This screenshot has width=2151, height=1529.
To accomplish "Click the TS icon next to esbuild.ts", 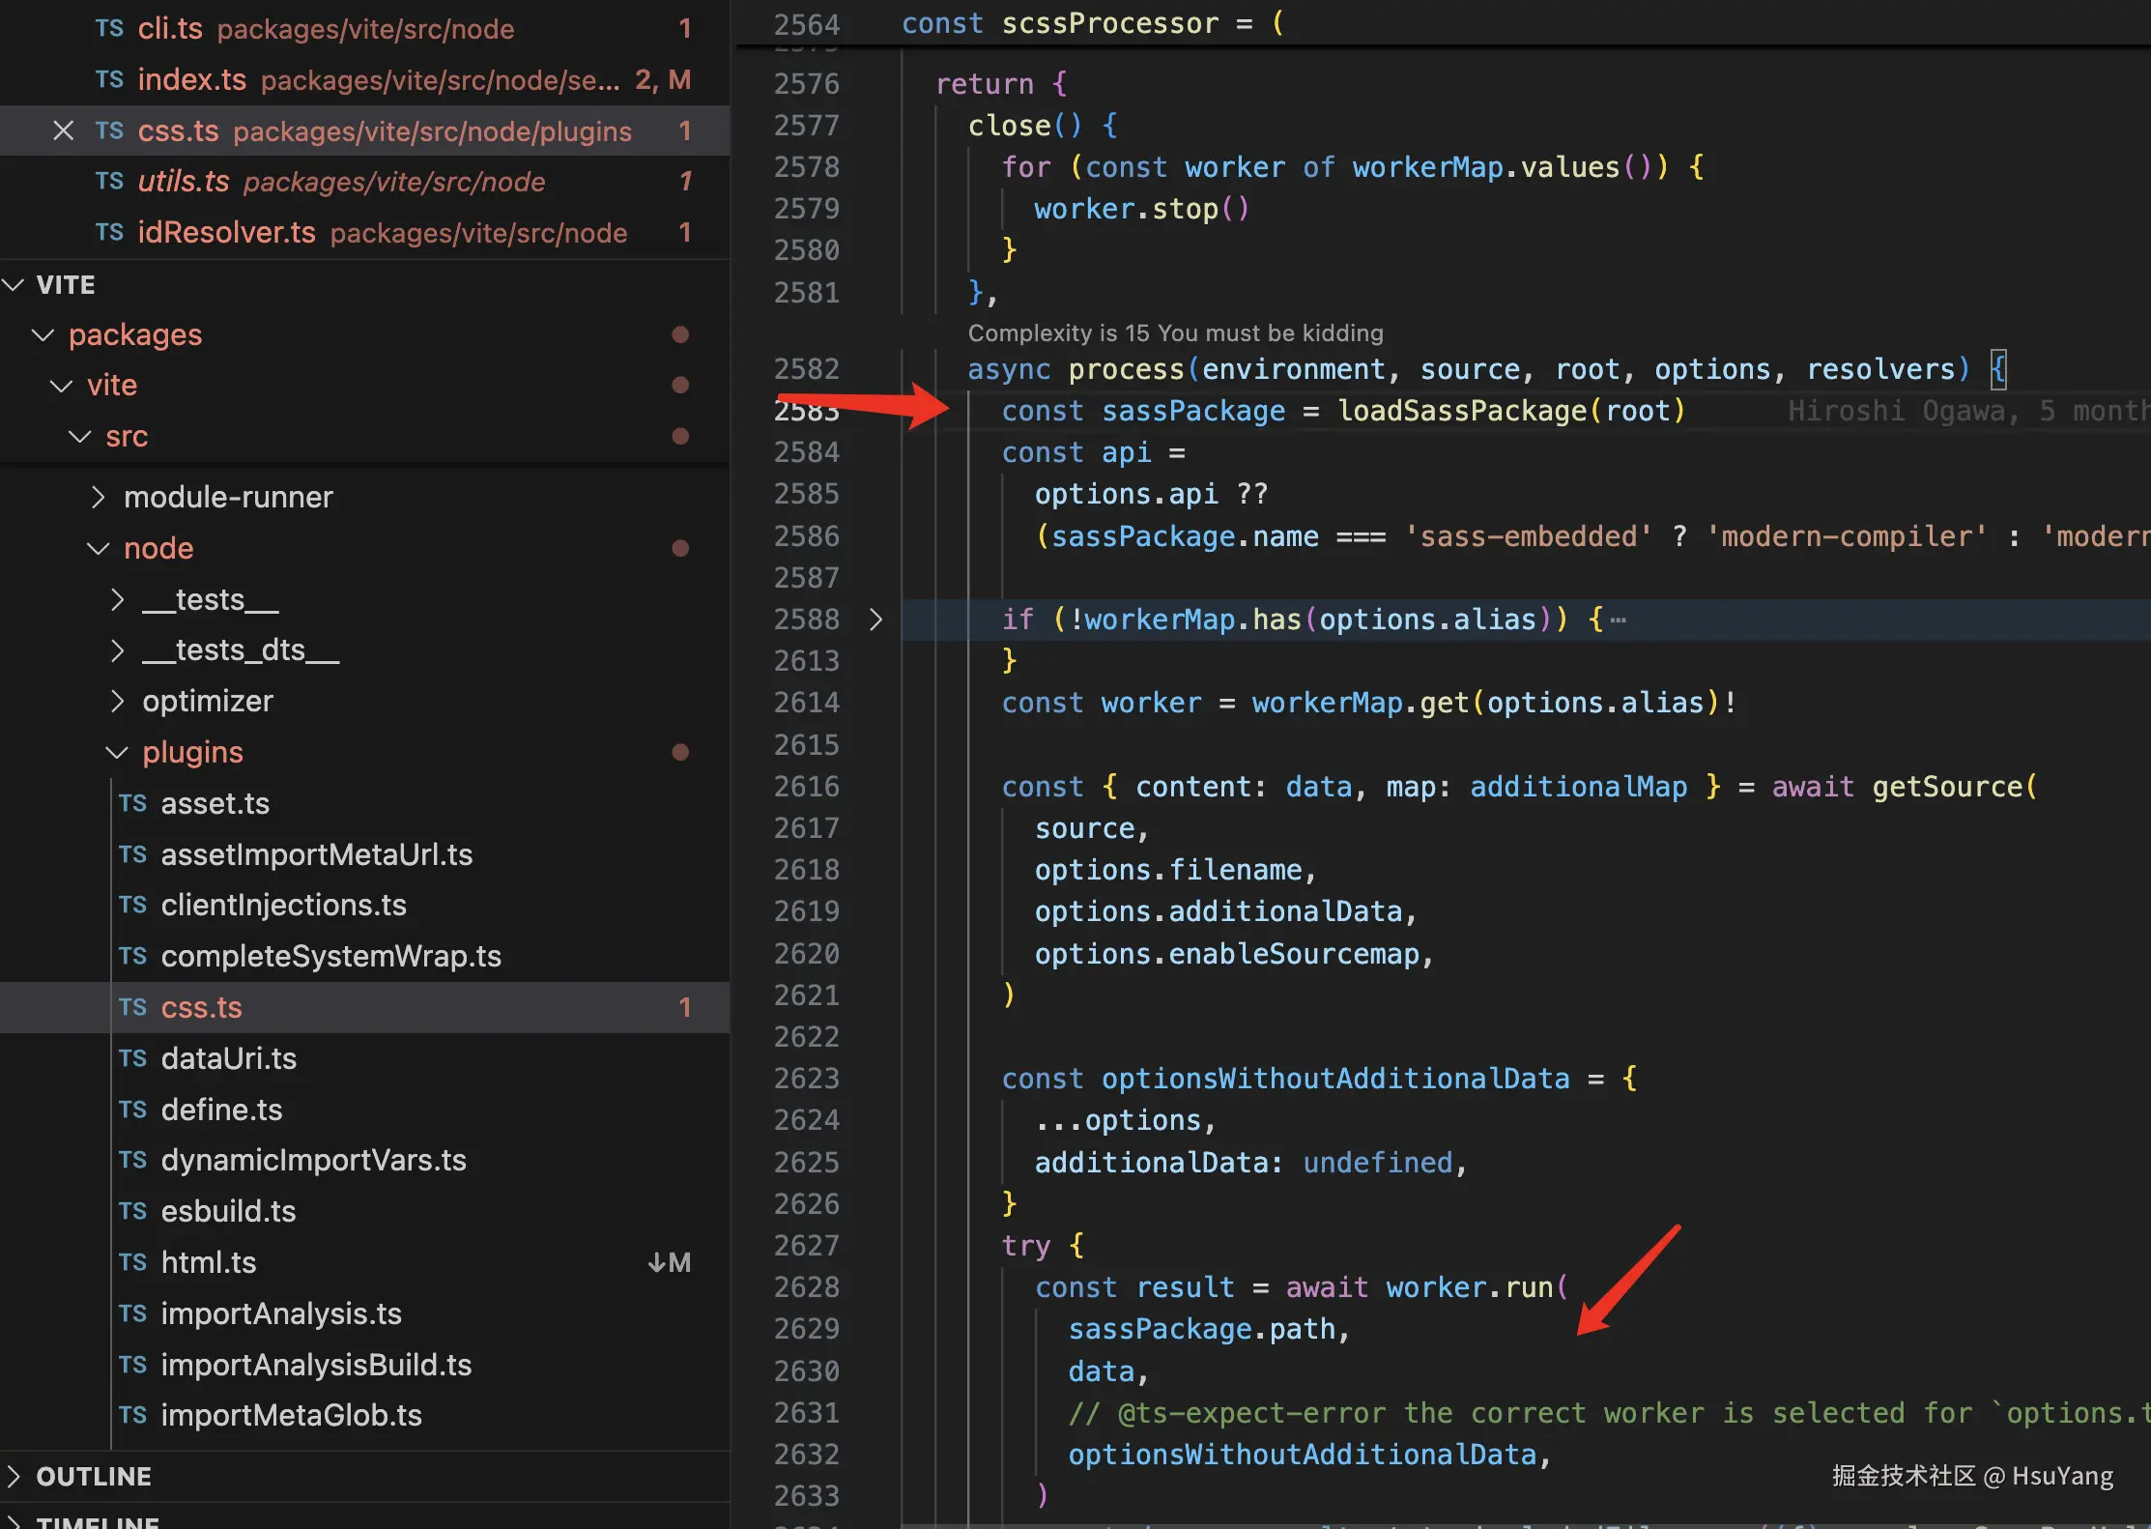I will (132, 1212).
